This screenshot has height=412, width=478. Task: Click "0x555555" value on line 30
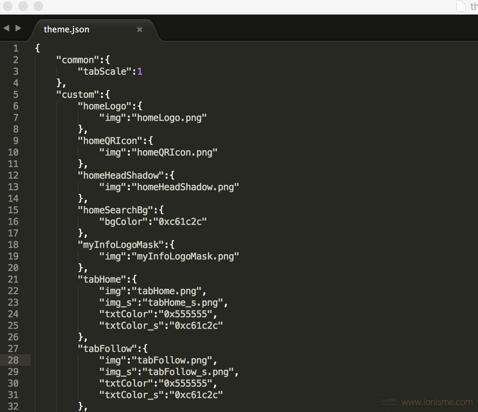pyautogui.click(x=186, y=383)
